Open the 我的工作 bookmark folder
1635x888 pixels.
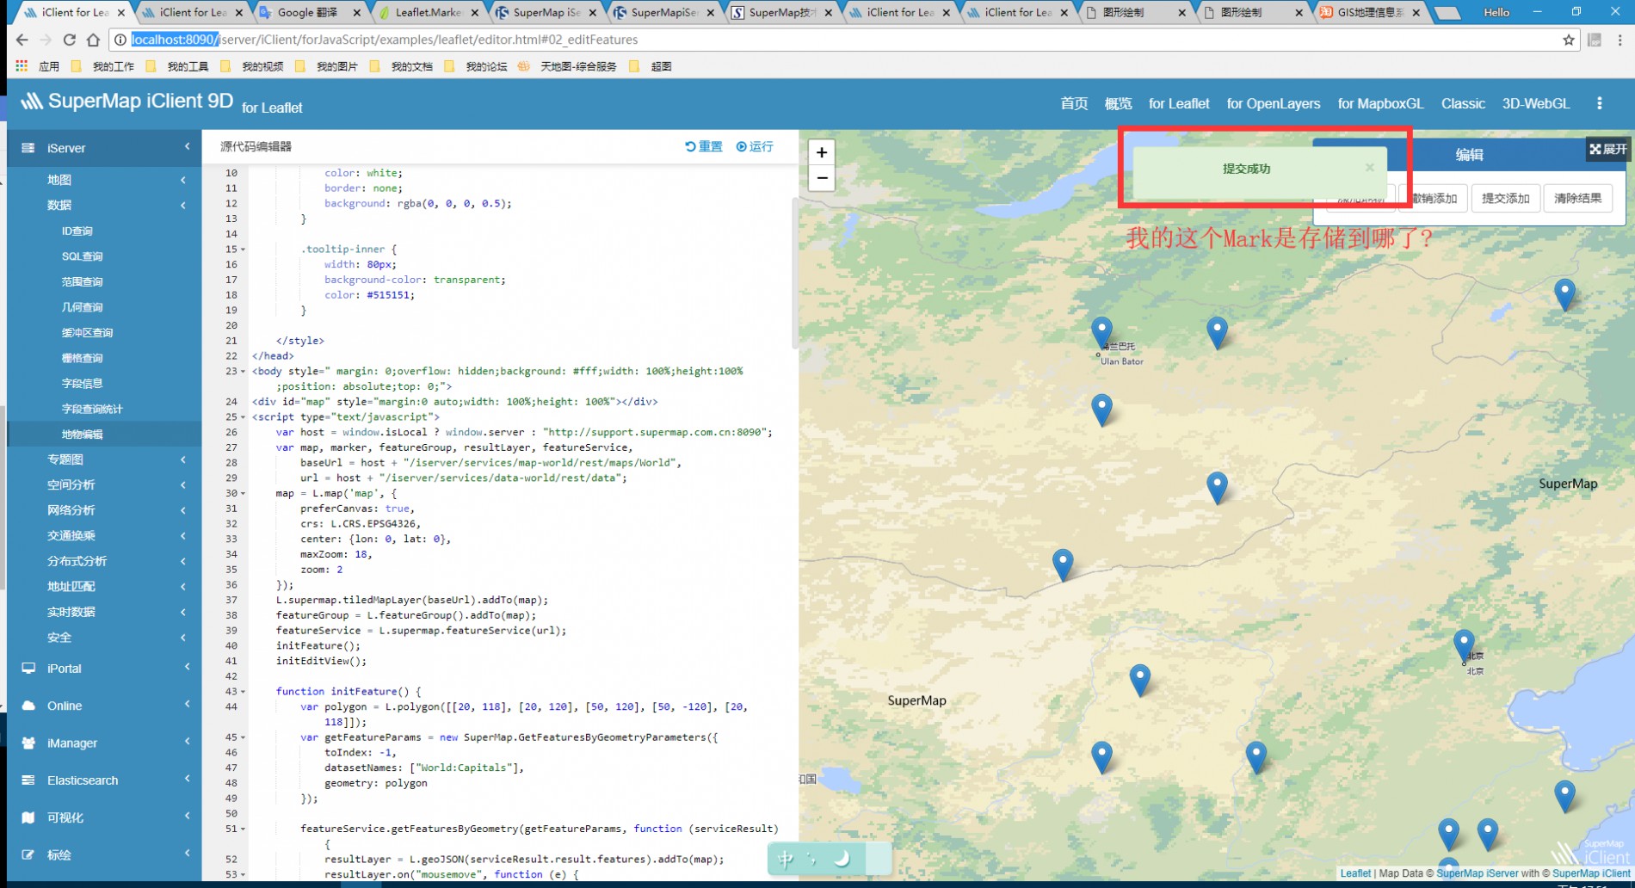pos(102,66)
